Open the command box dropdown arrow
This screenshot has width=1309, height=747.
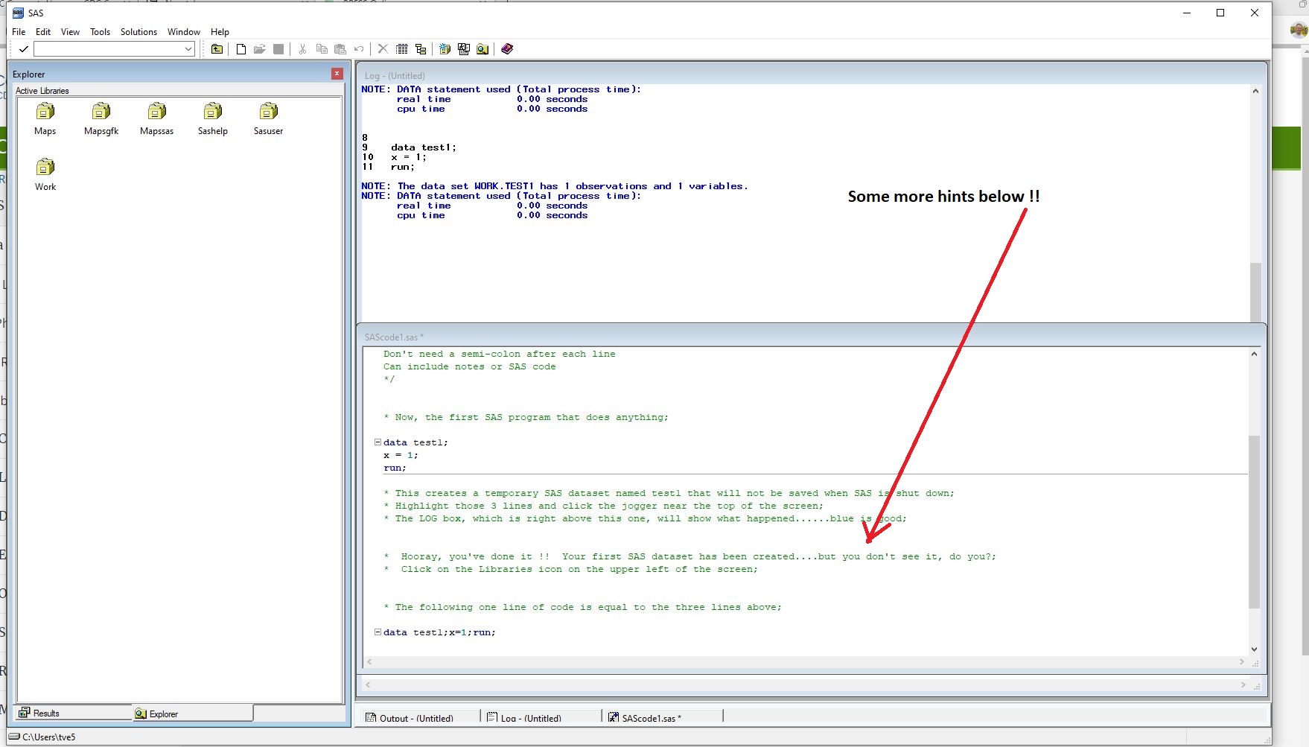(188, 49)
